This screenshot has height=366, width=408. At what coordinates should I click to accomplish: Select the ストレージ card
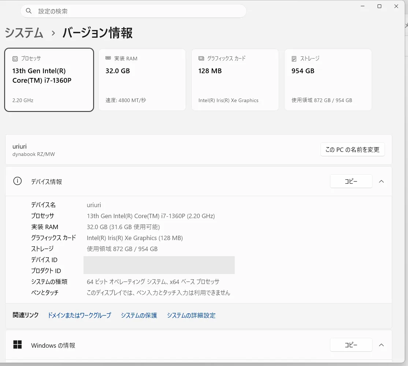tap(328, 80)
